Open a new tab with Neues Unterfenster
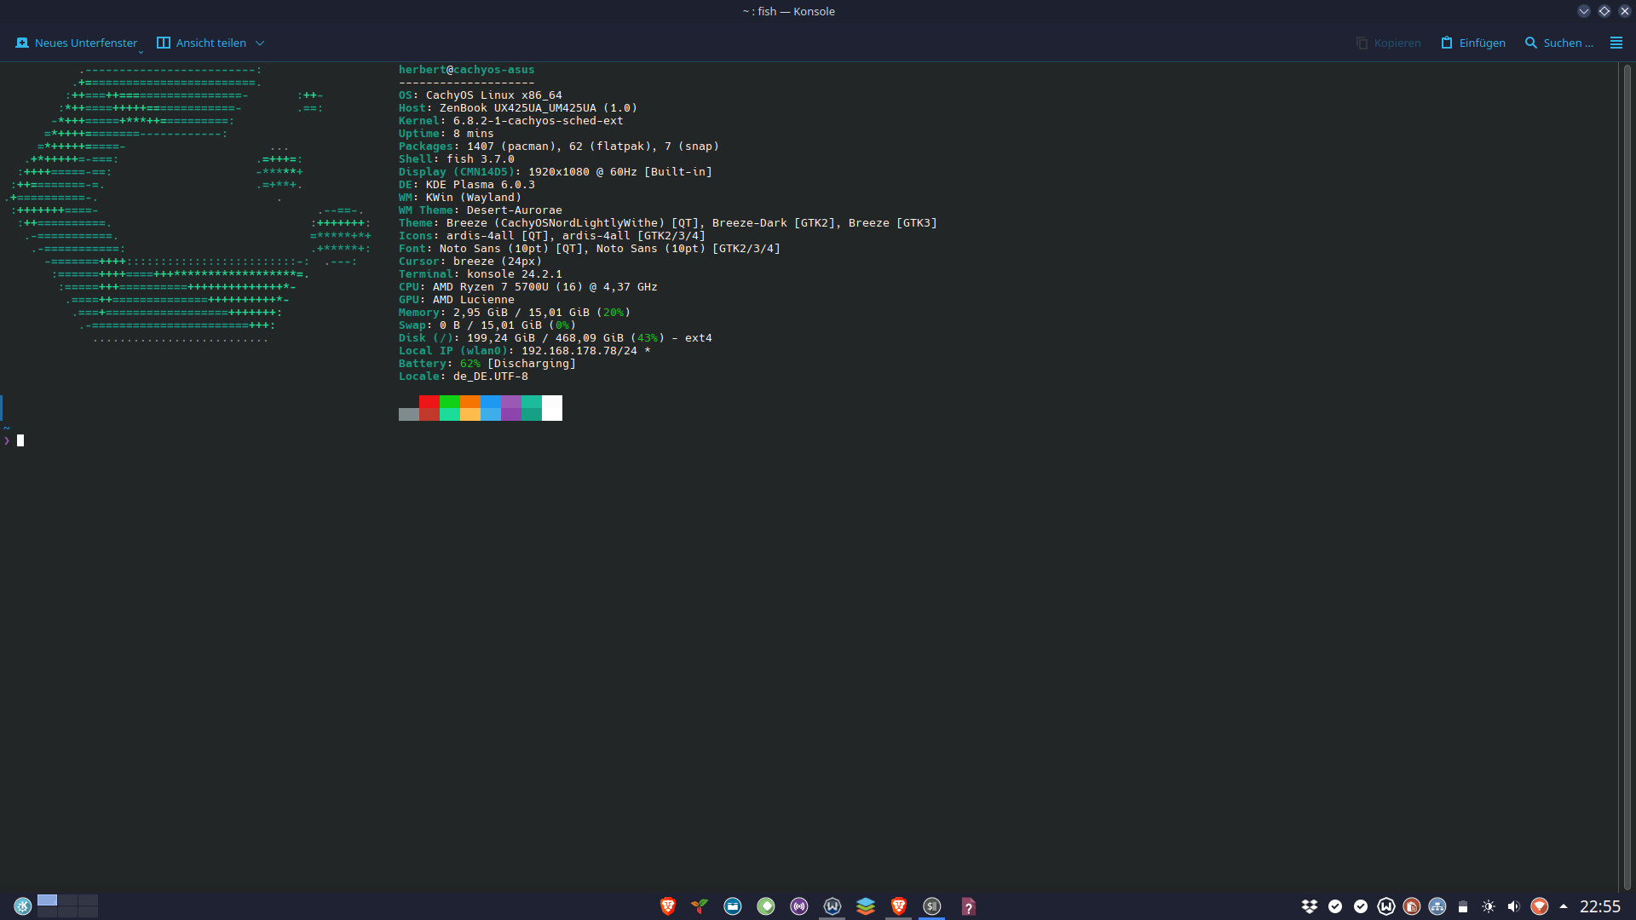Screen dimensions: 1636x920 click(76, 43)
